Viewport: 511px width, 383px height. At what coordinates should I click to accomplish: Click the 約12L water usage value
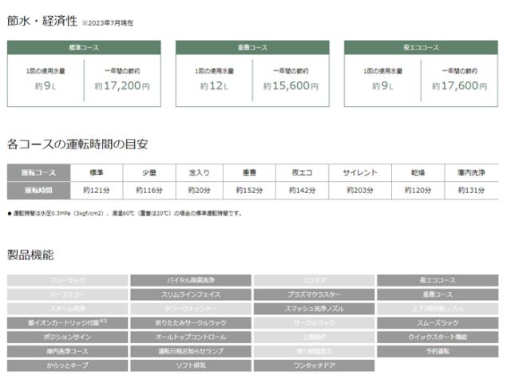click(x=214, y=86)
